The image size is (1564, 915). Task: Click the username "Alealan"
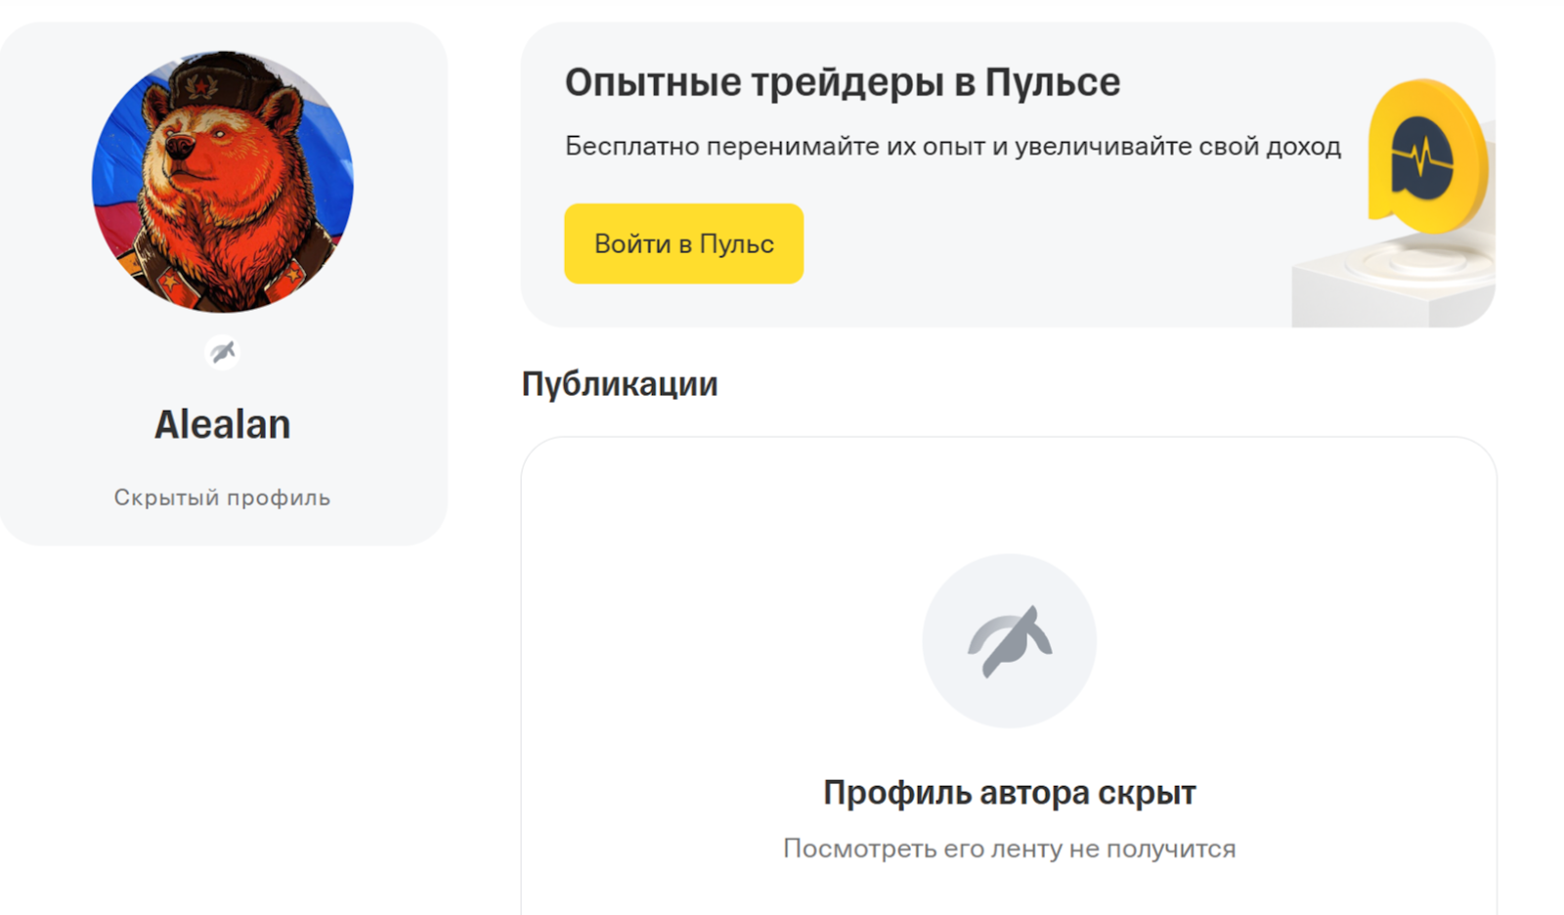223,425
